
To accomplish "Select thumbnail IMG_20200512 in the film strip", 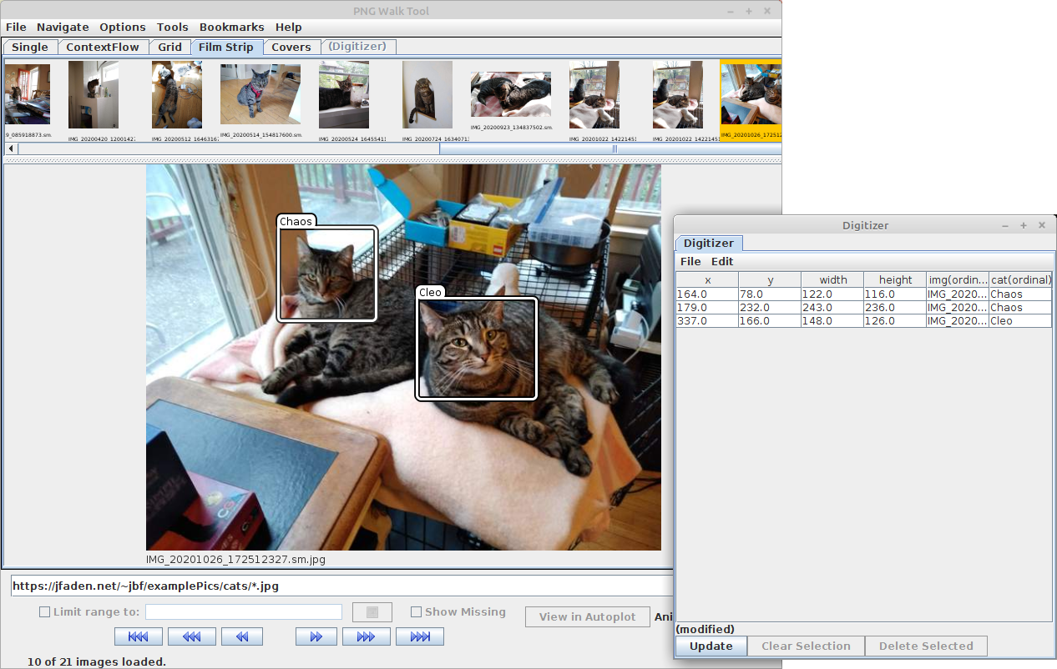I will [177, 95].
